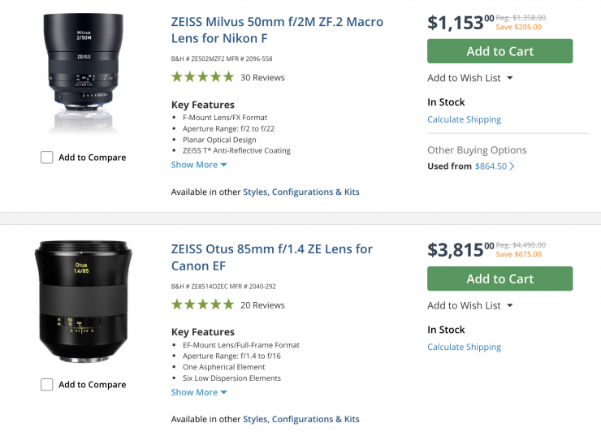Image resolution: width=601 pixels, height=436 pixels.
Task: Open Styles, Configurations & Kits for Milvus
Action: click(300, 192)
